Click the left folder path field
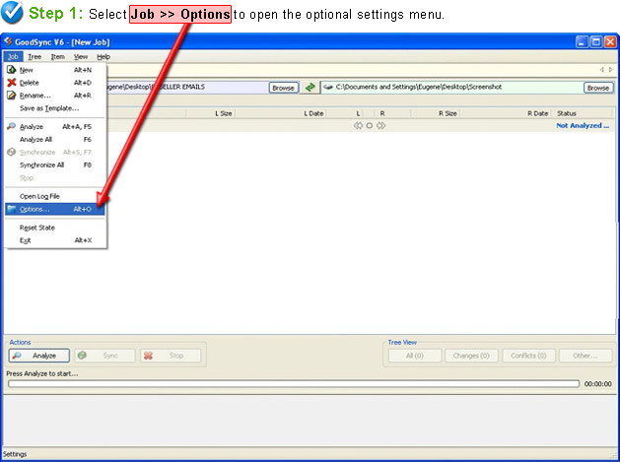 click(x=186, y=87)
